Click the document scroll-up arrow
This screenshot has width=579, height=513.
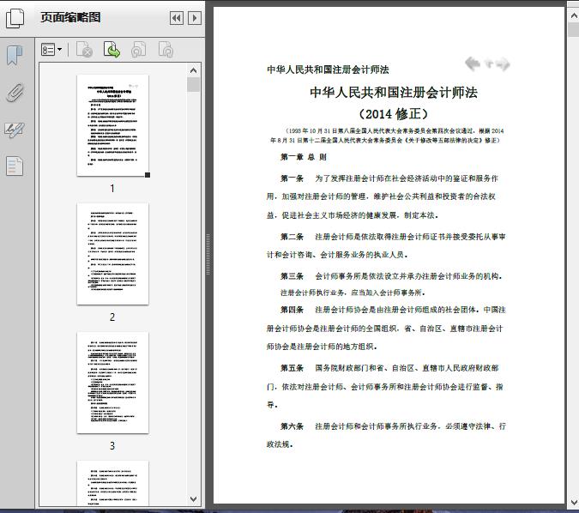(x=574, y=15)
